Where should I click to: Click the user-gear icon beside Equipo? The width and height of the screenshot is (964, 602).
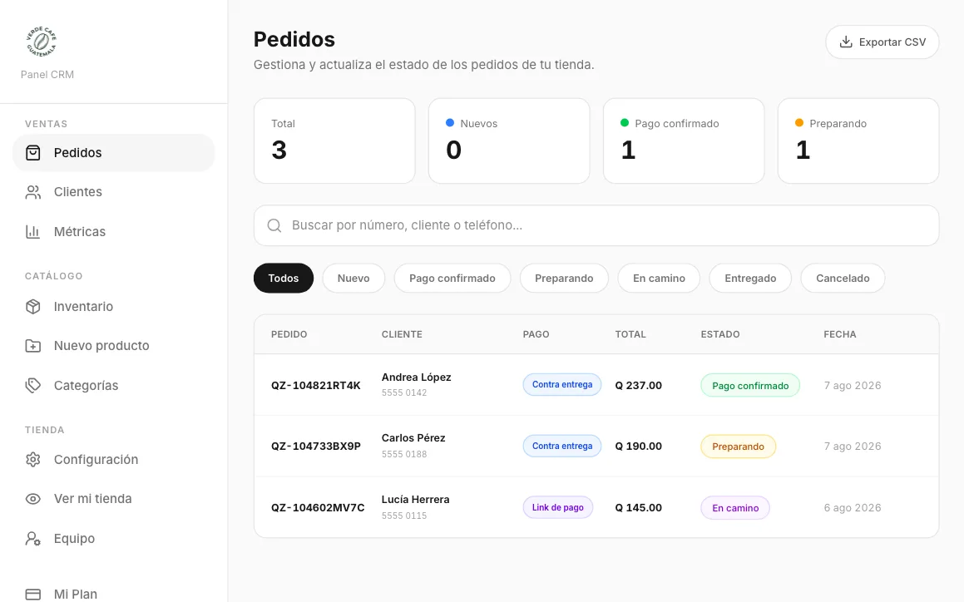pyautogui.click(x=33, y=539)
